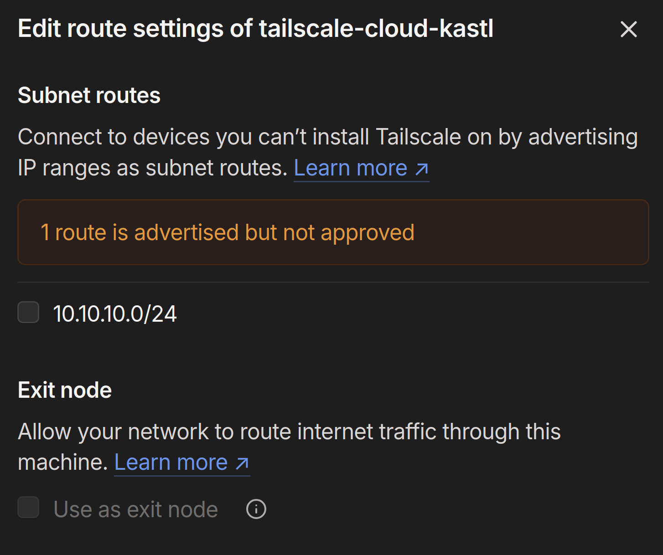663x555 pixels.
Task: Click the Subnet routes heading
Action: click(x=89, y=96)
